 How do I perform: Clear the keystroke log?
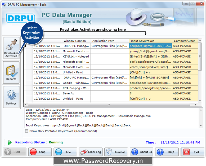click(x=91, y=152)
